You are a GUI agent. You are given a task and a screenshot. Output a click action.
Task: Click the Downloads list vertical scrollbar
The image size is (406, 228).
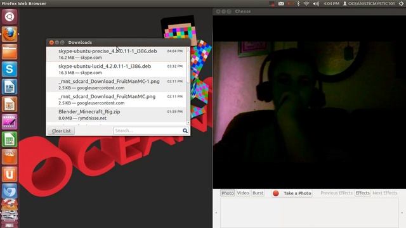[188, 85]
